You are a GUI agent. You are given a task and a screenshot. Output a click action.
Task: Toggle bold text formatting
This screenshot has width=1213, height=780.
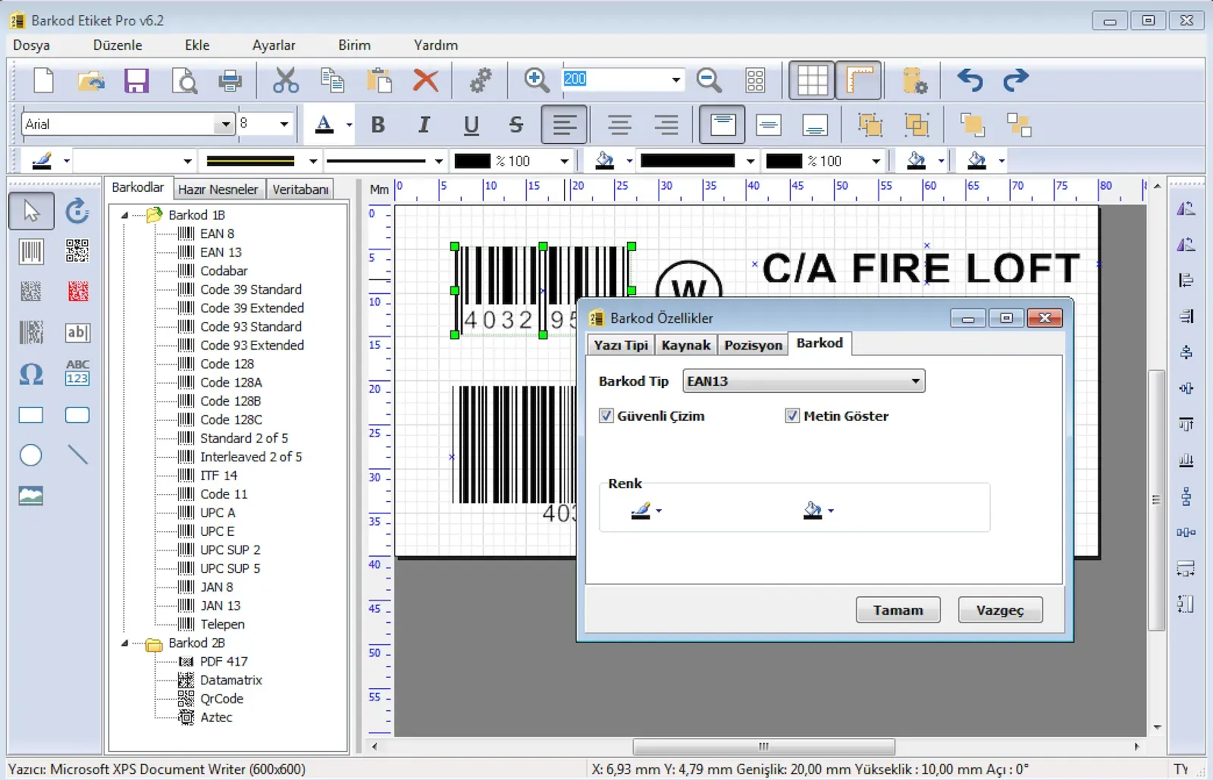coord(378,124)
